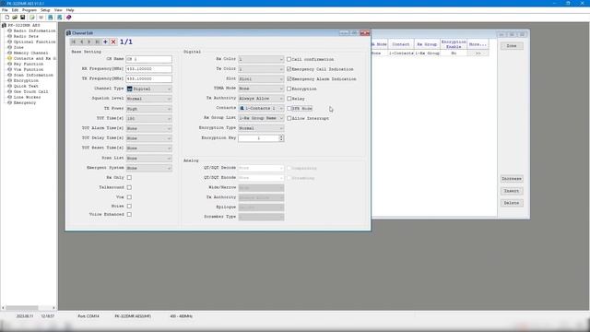Enable Call confirmation checkbox
This screenshot has width=590, height=332.
(289, 59)
